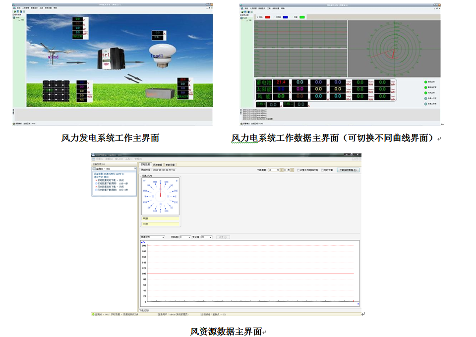Viewport: 476px width, 337px height.
Task: Click the bottom gray status indicator light
Action: [x=425, y=112]
